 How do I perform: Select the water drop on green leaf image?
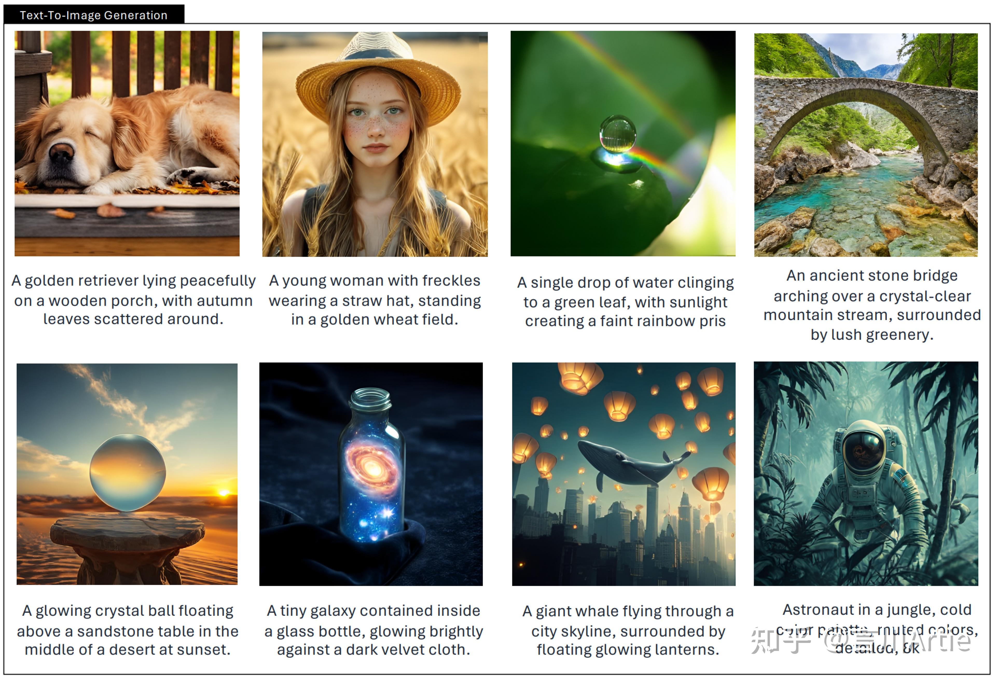click(623, 143)
